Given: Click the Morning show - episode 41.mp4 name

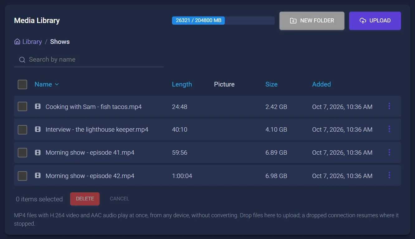Looking at the screenshot, I should (x=90, y=152).
